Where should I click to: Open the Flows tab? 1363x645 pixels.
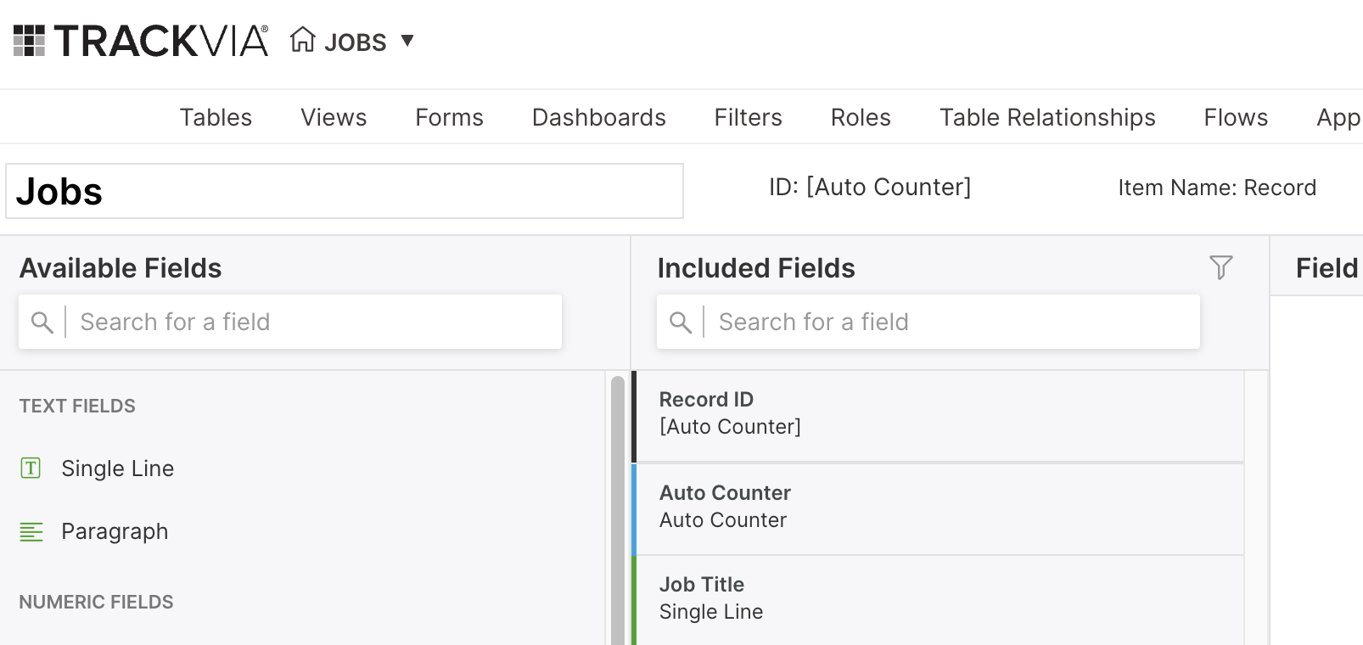pos(1236,117)
